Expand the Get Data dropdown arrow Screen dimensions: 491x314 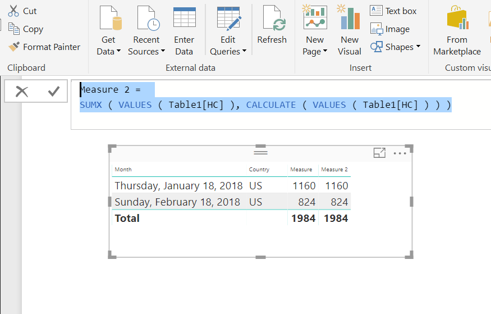pos(118,51)
